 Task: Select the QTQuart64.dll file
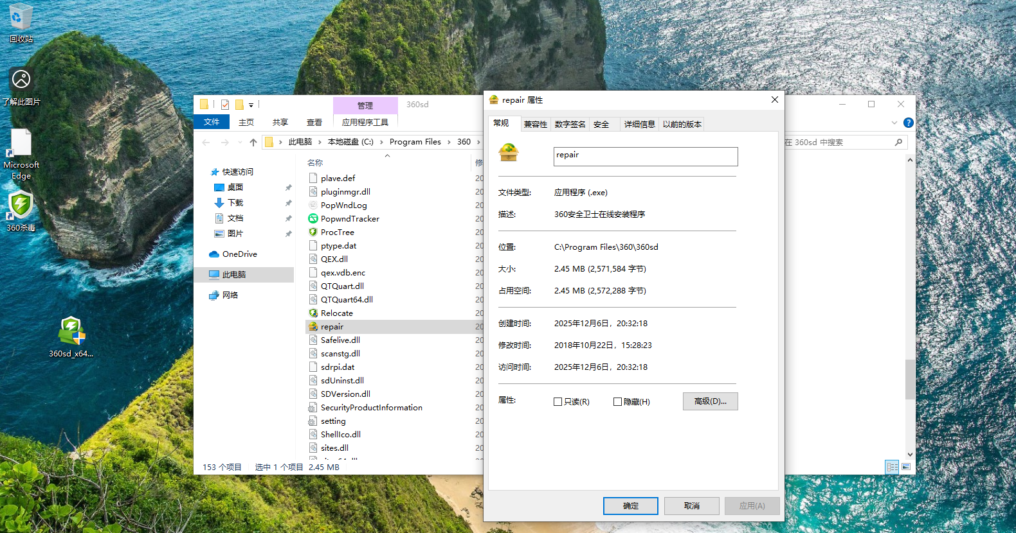(x=347, y=300)
